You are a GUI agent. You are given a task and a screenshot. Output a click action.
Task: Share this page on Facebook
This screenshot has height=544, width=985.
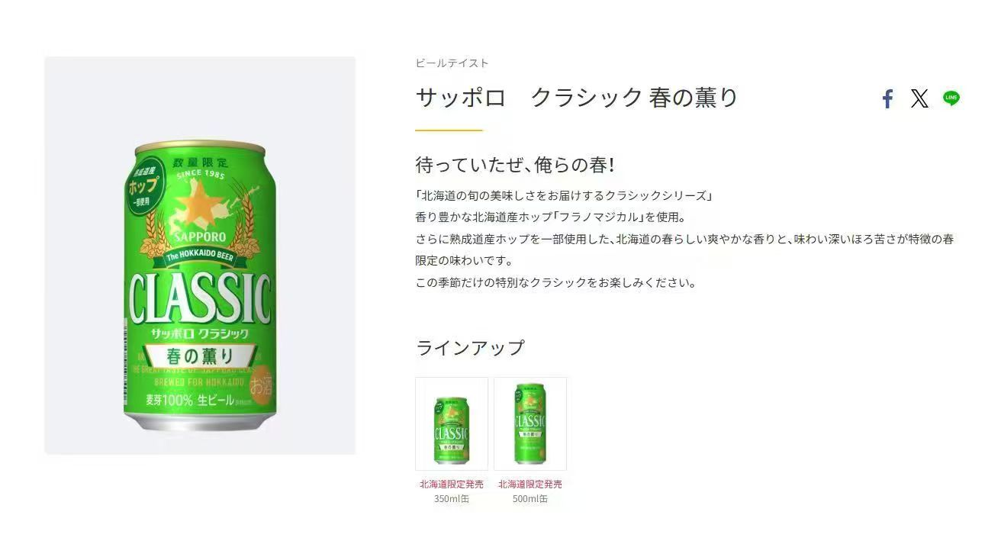[x=887, y=98]
